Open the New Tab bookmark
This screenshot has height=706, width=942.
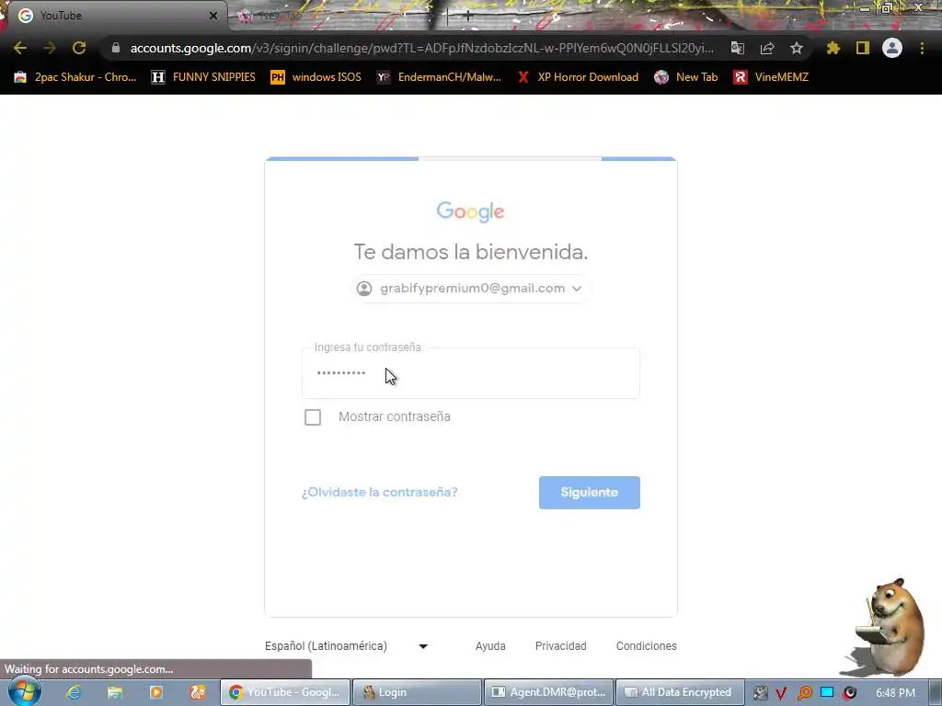pos(686,77)
